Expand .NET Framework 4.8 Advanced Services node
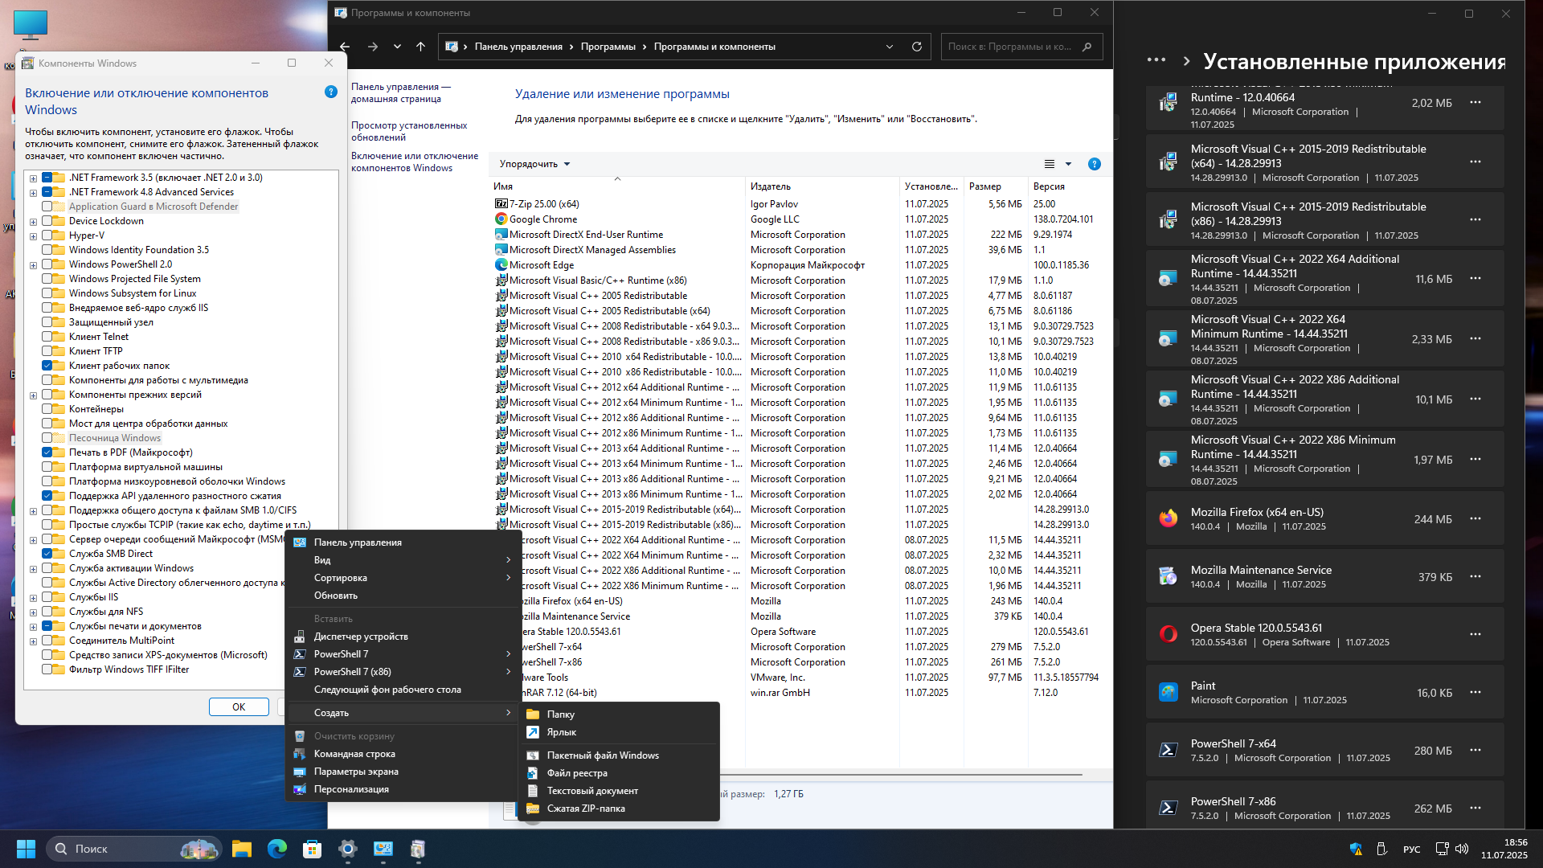Screen dimensions: 1543x868 [x=33, y=193]
